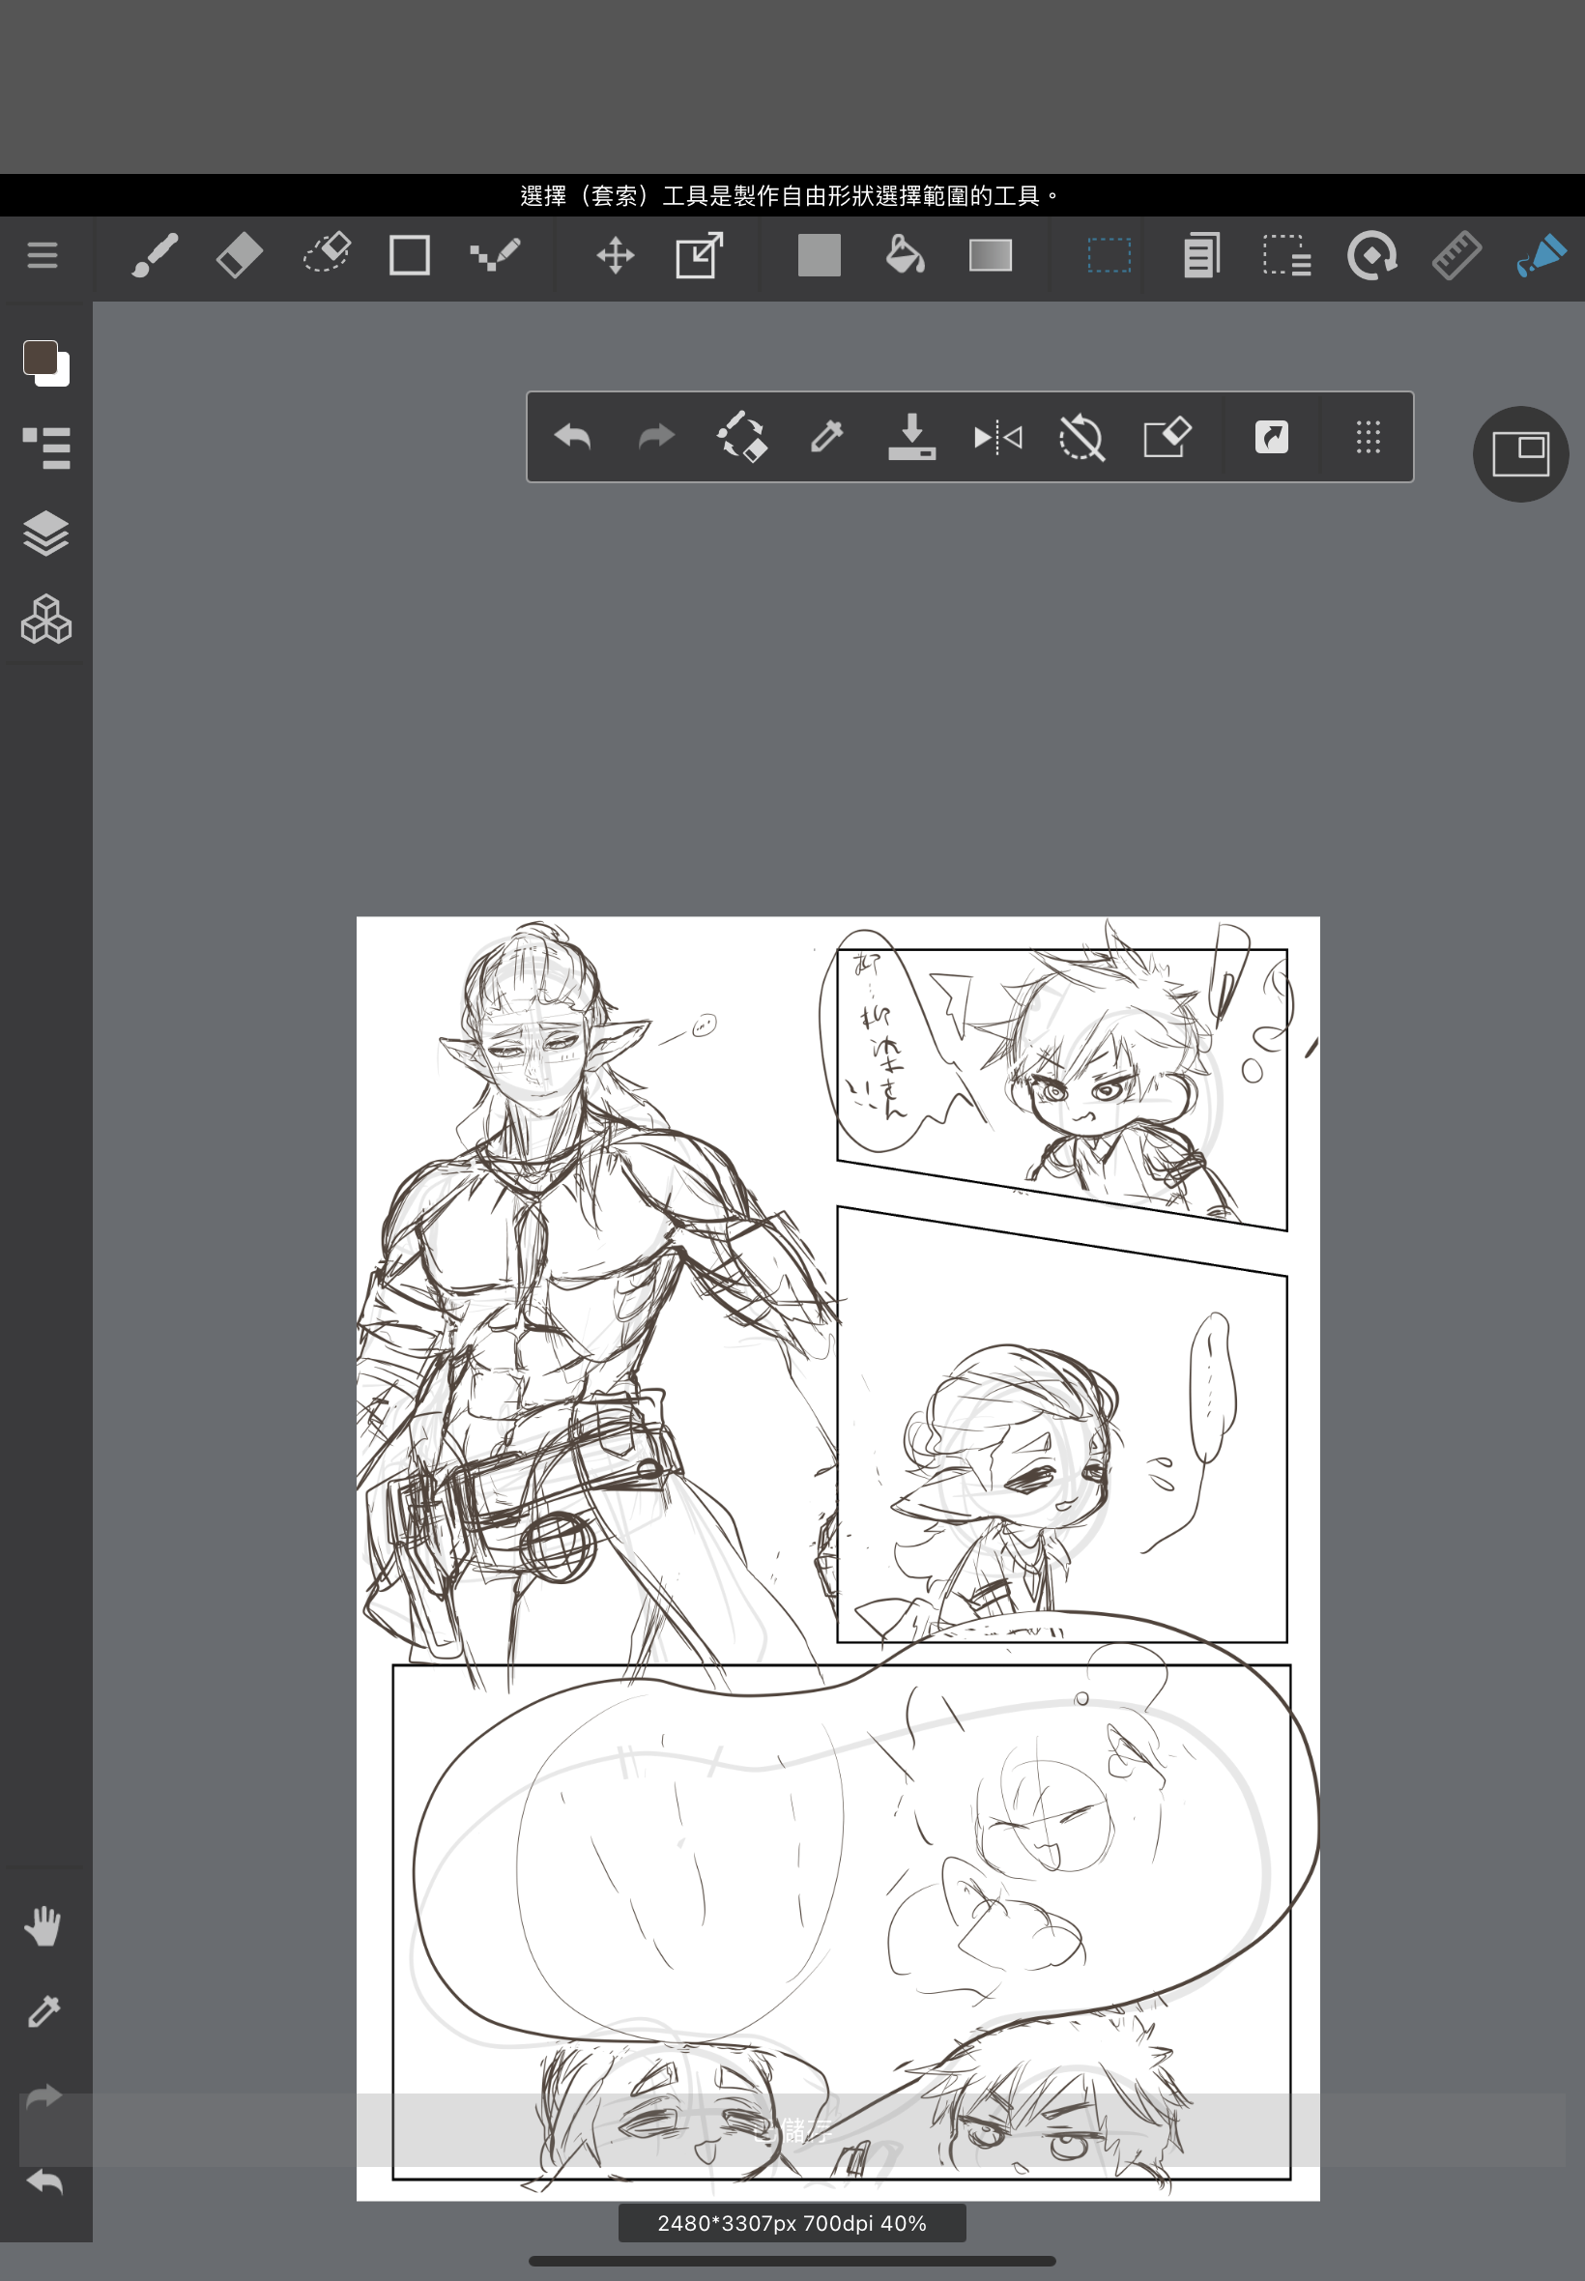Click the Save download icon

pyautogui.click(x=911, y=437)
